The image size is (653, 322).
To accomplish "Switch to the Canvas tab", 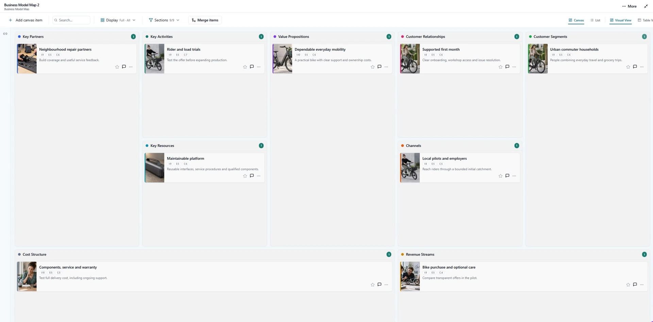I will click(576, 20).
